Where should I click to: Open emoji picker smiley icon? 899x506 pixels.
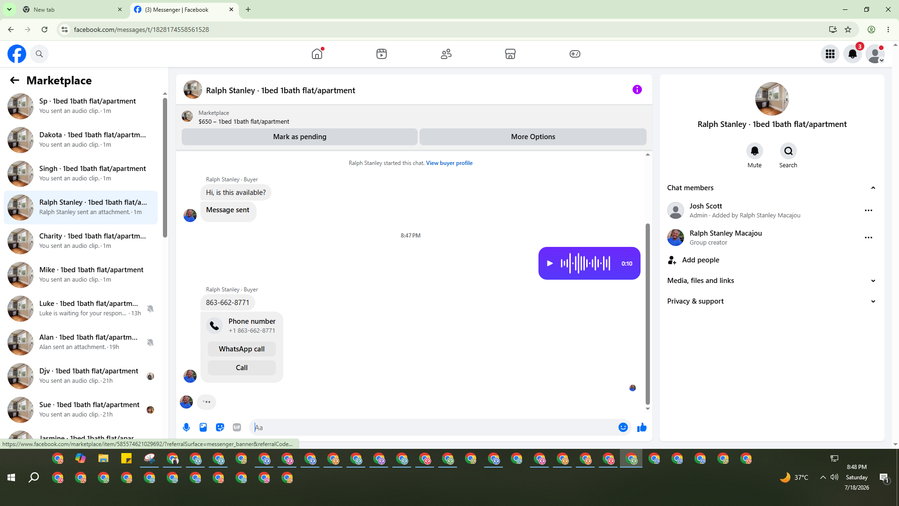click(x=623, y=427)
